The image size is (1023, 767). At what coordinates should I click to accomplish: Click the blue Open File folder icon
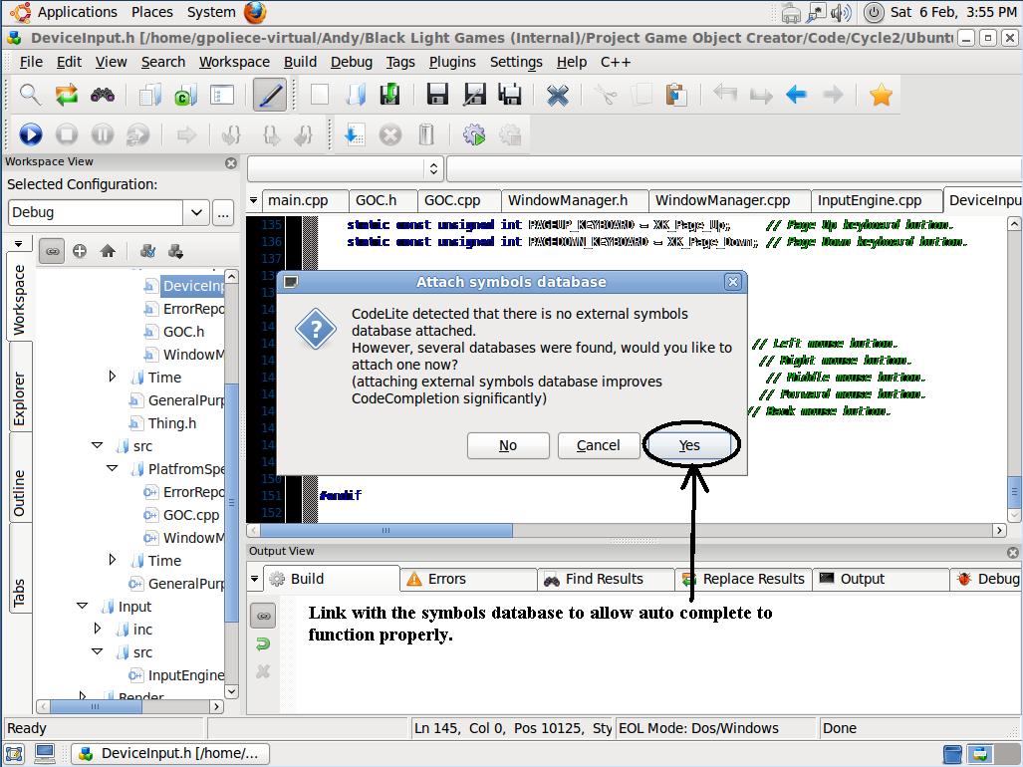(x=356, y=96)
